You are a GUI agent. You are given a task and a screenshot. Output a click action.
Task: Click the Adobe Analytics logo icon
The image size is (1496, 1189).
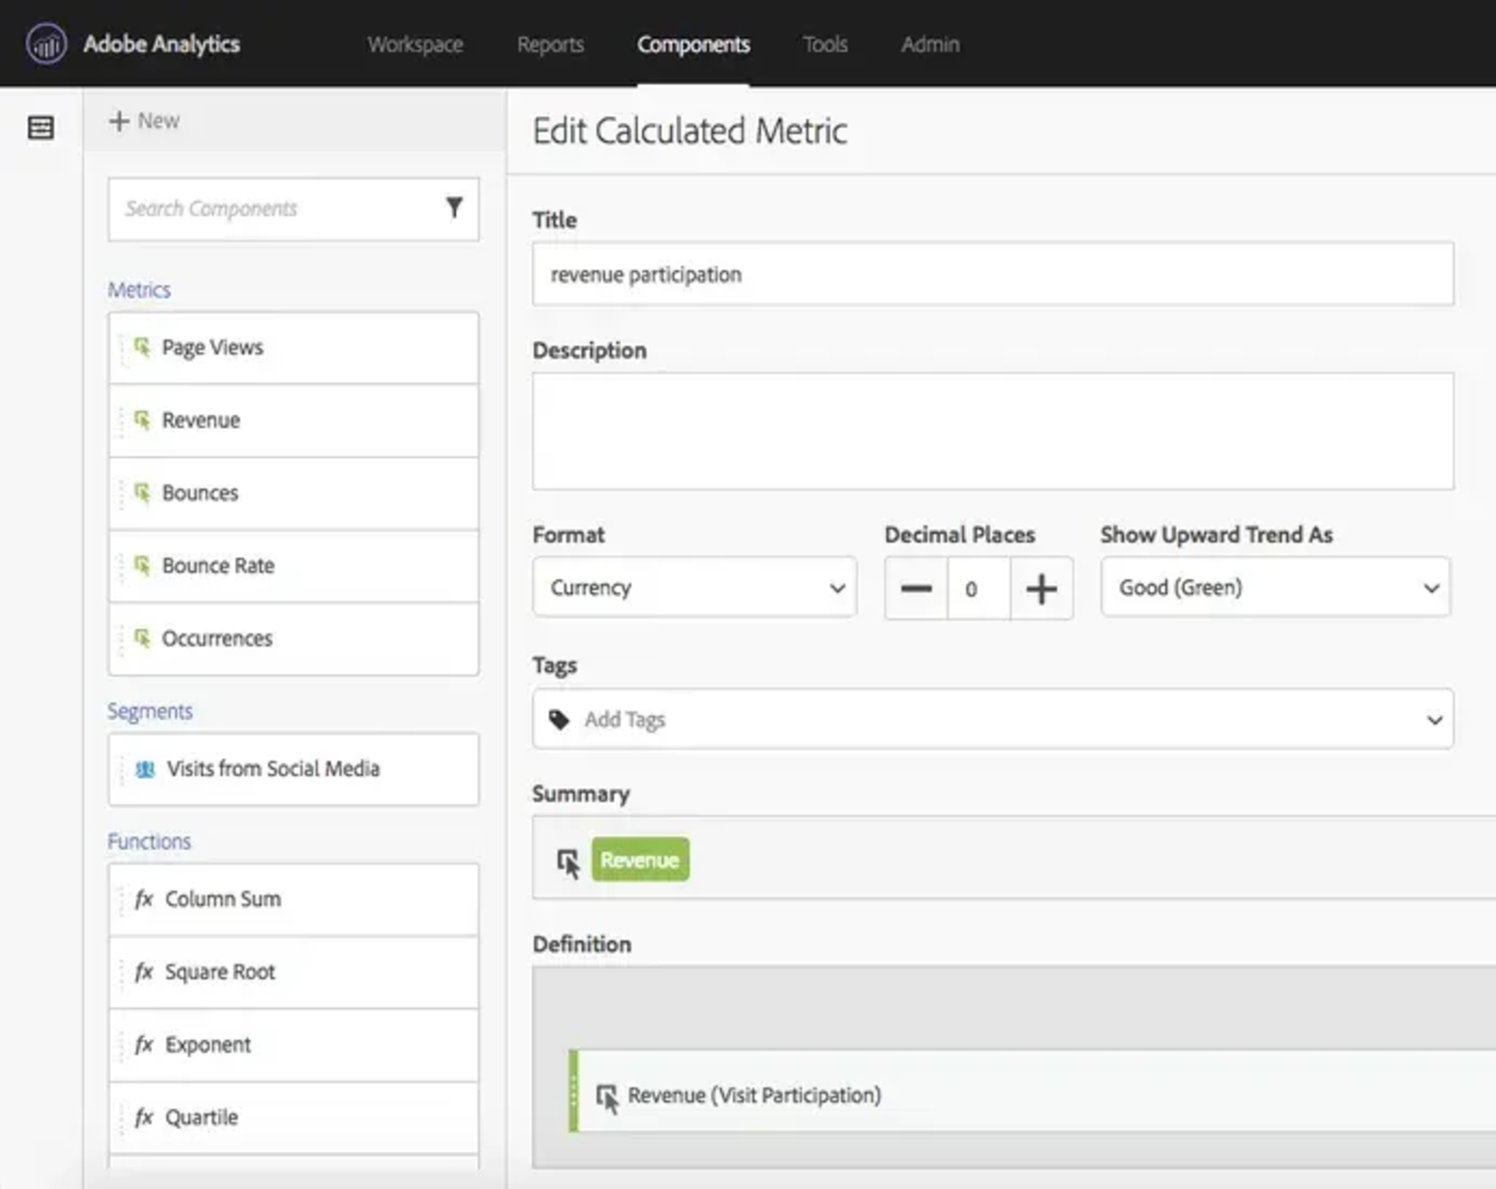(x=46, y=44)
